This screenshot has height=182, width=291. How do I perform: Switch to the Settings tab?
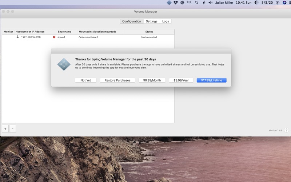pyautogui.click(x=151, y=21)
